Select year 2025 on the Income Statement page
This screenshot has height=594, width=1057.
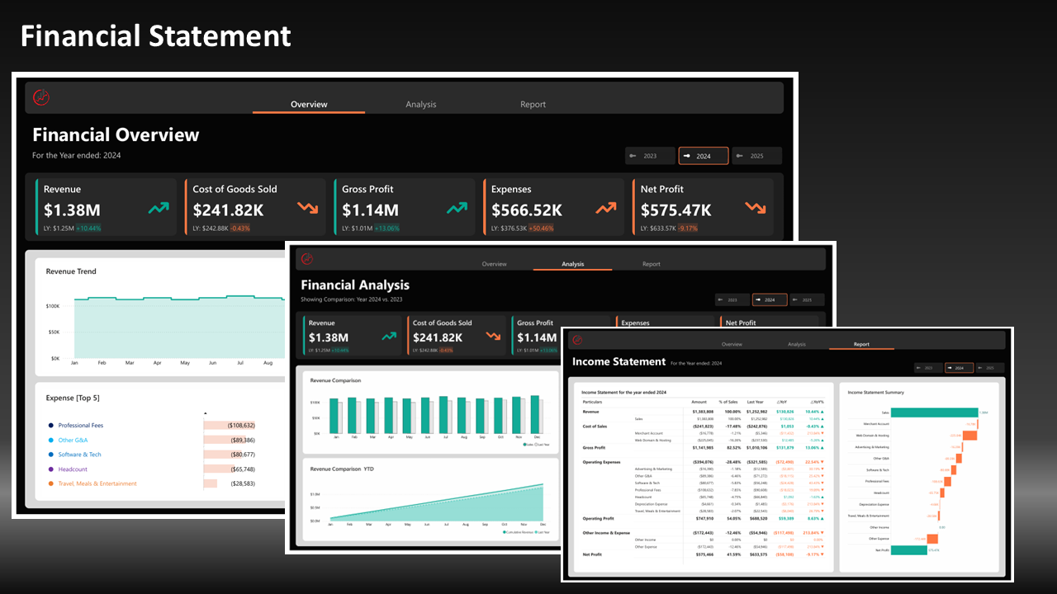pos(989,368)
